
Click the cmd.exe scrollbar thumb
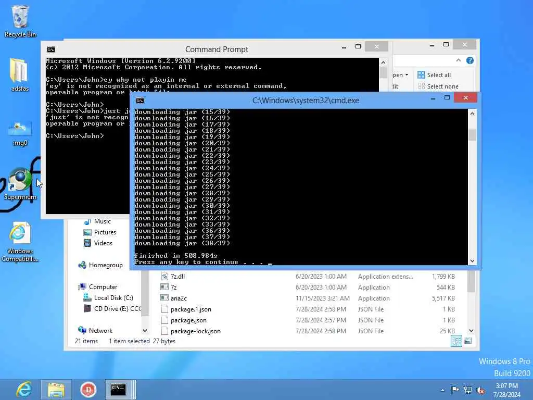coord(472,135)
